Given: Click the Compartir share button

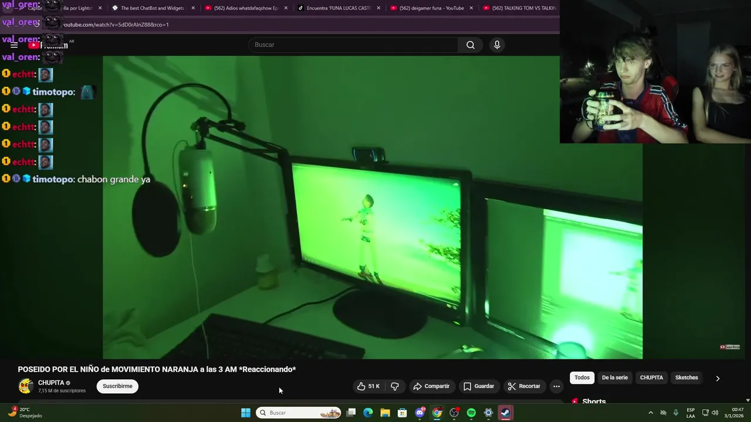Looking at the screenshot, I should (431, 386).
